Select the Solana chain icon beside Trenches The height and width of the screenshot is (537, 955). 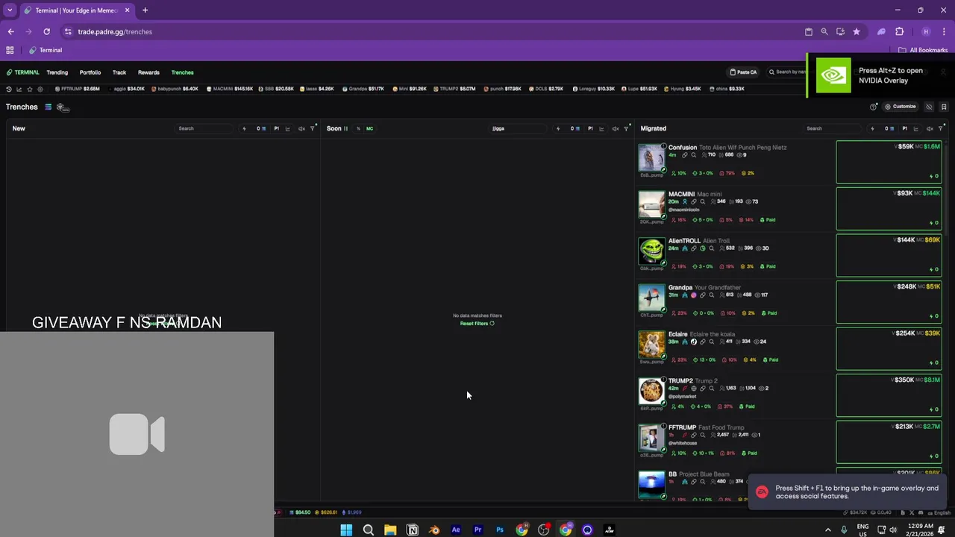tap(48, 107)
